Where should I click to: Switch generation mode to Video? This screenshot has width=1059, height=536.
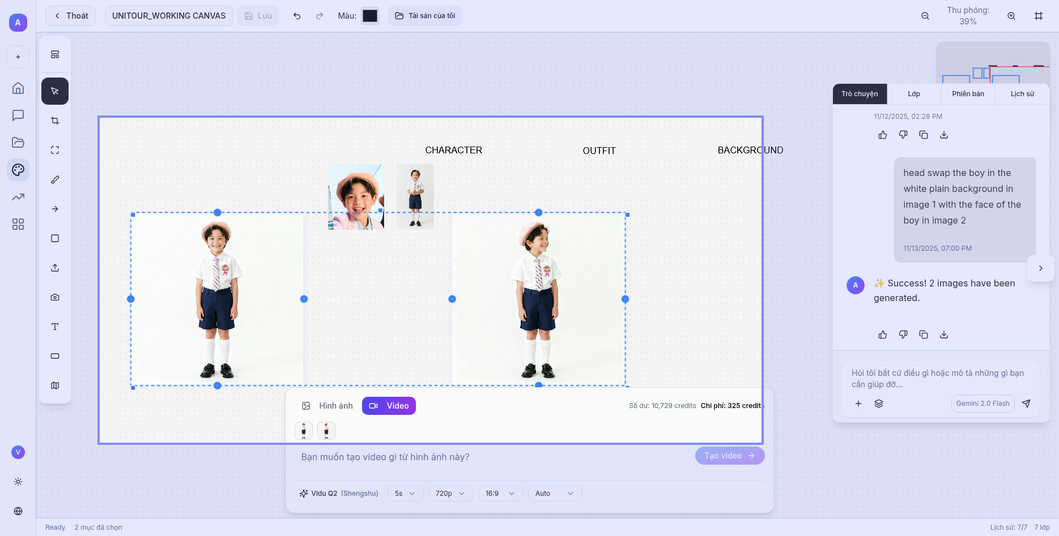389,406
